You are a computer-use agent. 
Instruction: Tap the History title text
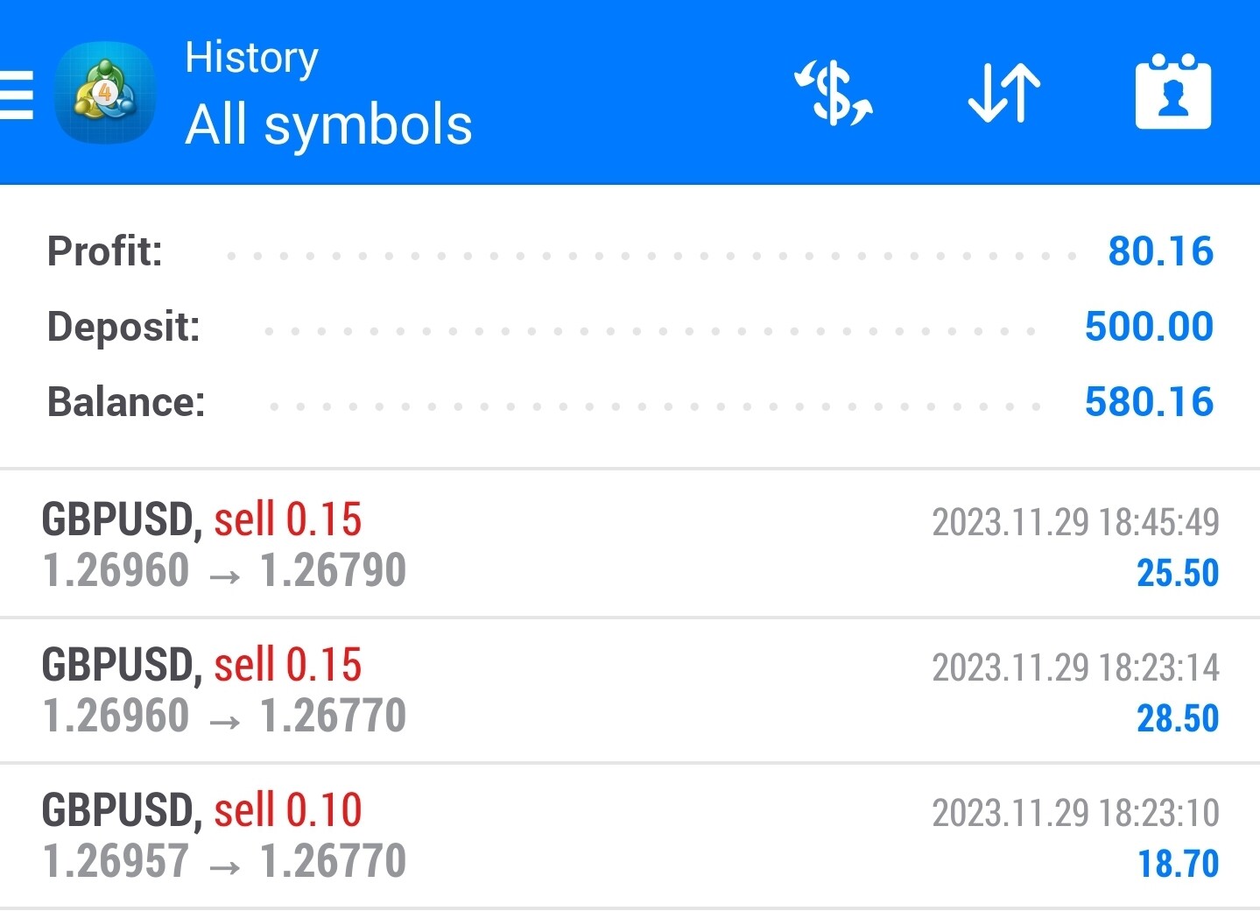click(x=251, y=59)
